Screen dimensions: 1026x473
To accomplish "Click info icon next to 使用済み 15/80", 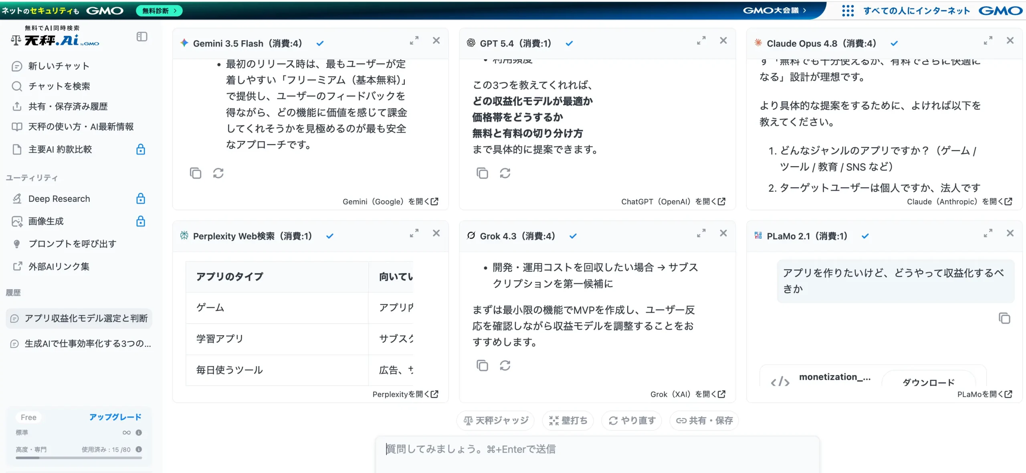I will point(139,449).
